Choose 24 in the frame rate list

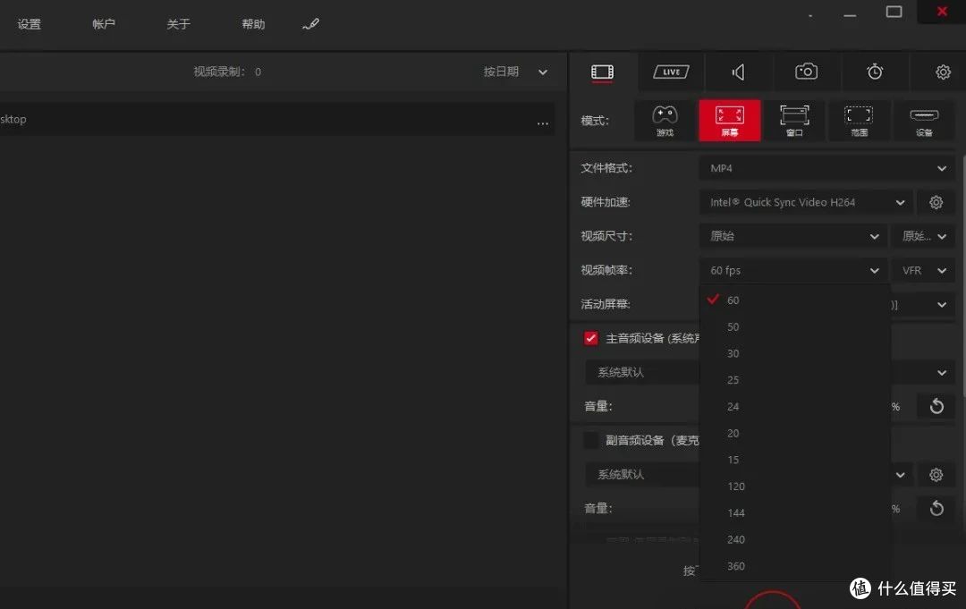[x=795, y=406]
